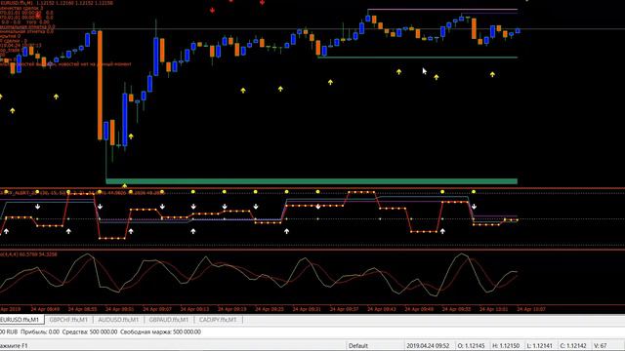The height and width of the screenshot is (351, 625).
Task: Click the 24 Apr 10:07 time axis label
Action: [531, 309]
